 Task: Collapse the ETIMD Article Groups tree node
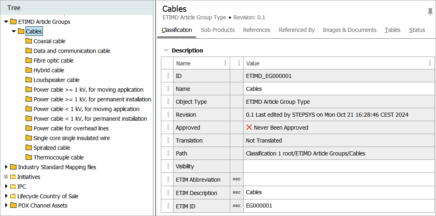[x=6, y=22]
